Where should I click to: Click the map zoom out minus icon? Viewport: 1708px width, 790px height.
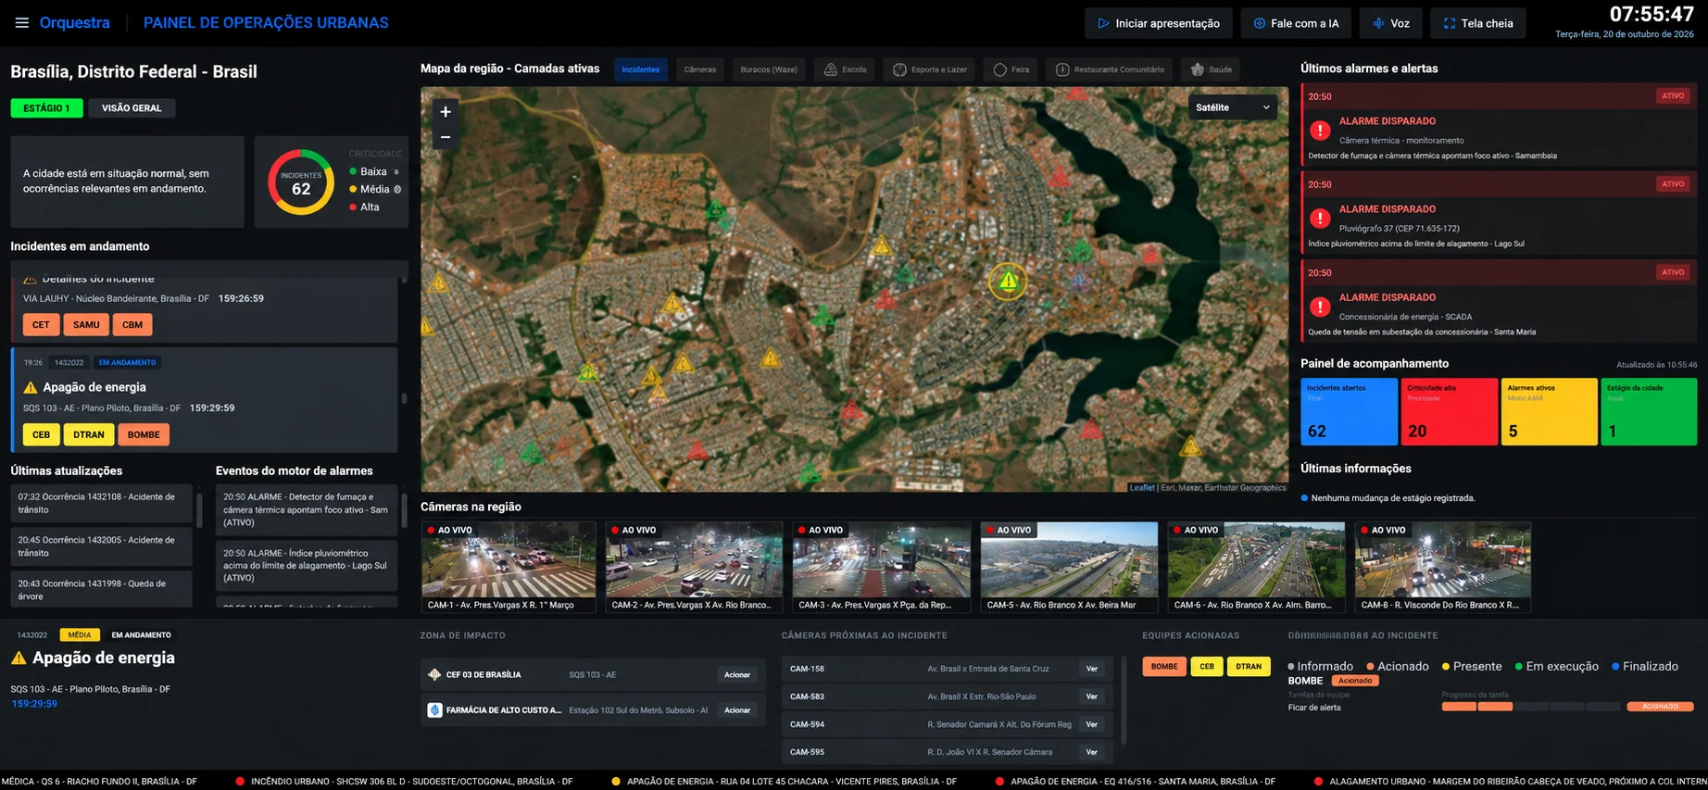click(446, 137)
